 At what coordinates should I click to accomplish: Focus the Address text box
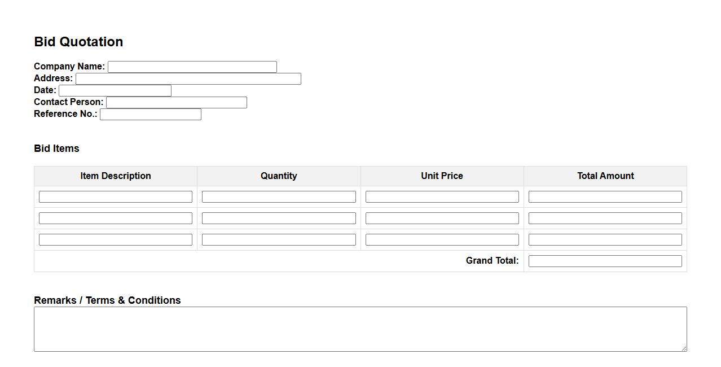[188, 78]
